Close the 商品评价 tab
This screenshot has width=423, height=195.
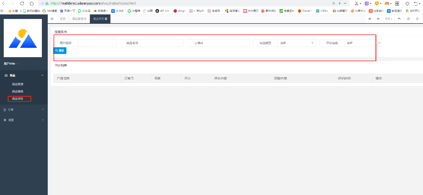(x=106, y=19)
